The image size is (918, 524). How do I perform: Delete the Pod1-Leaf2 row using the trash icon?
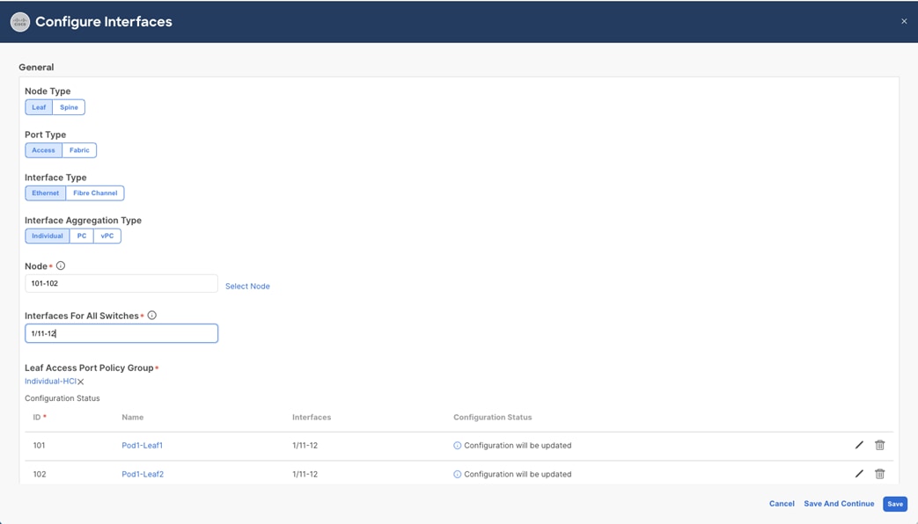coord(879,474)
